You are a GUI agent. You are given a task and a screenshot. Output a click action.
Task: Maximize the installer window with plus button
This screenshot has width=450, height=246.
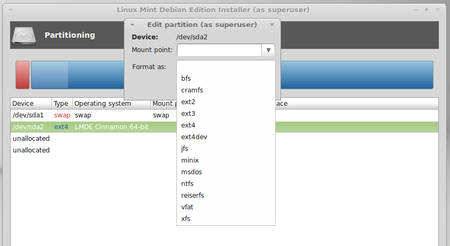427,10
